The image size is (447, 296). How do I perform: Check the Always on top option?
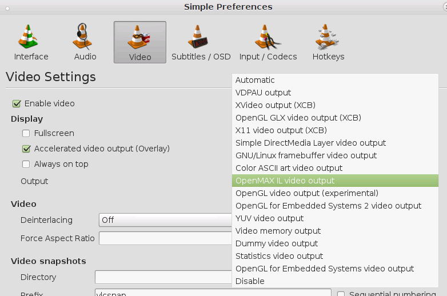pos(26,165)
